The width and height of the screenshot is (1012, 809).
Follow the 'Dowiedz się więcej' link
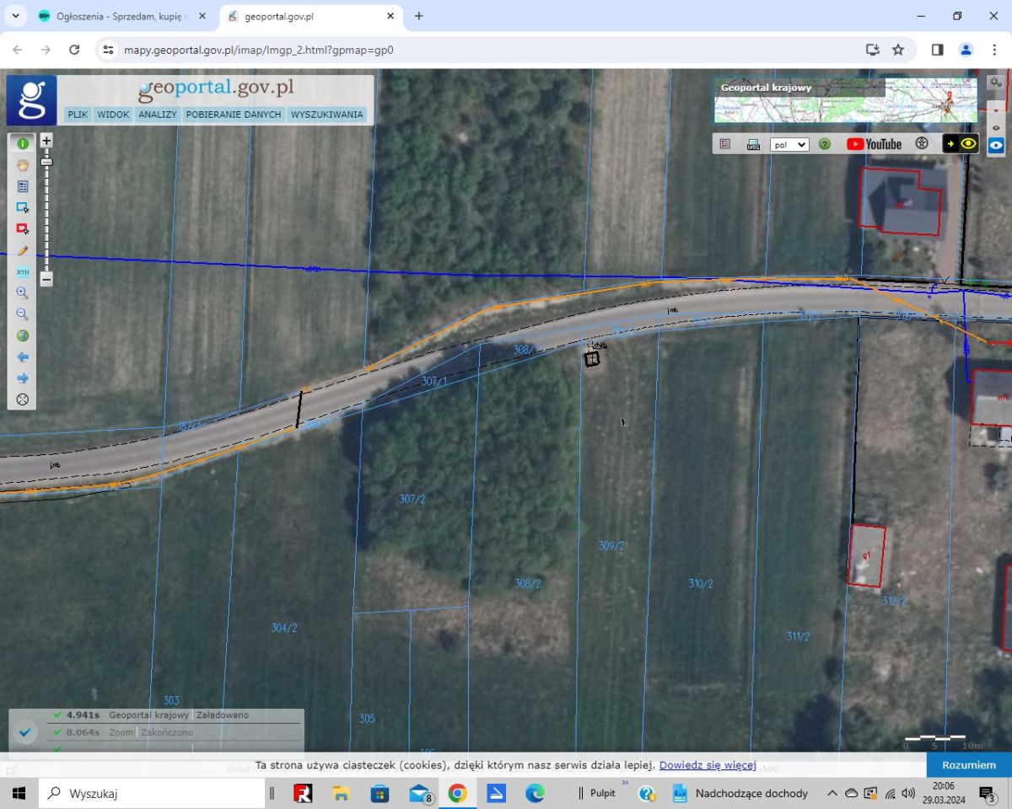pos(707,765)
